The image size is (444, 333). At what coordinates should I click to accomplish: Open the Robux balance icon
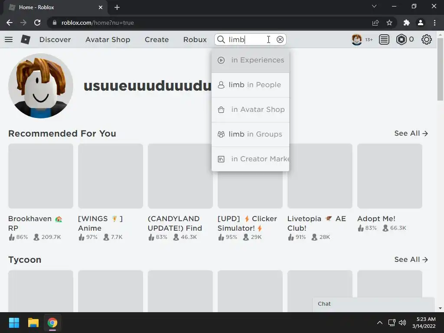click(401, 39)
